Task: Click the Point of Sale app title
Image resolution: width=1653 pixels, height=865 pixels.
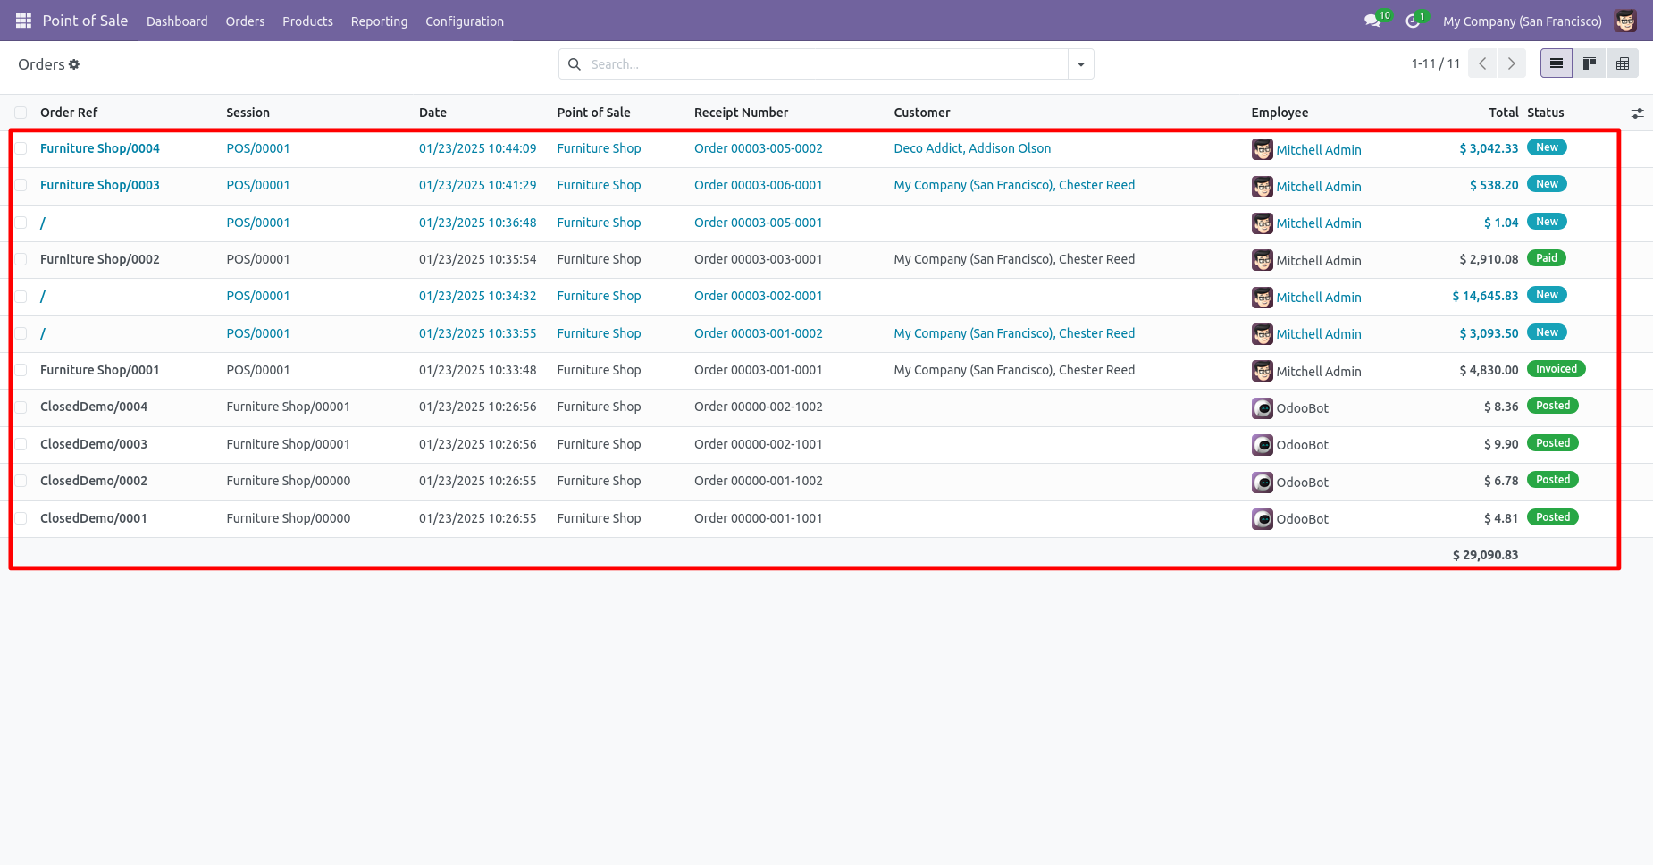Action: point(85,21)
